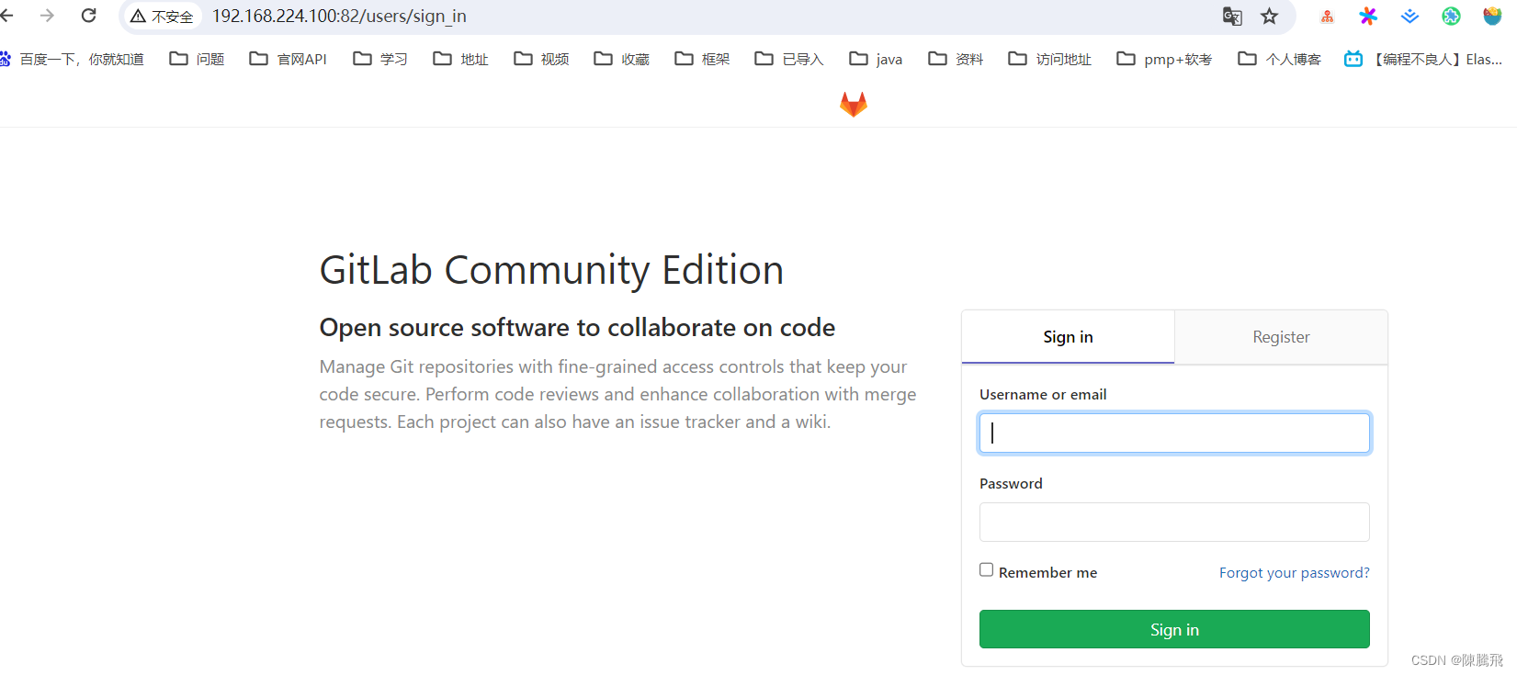The image size is (1517, 675).
Task: Open the 资料 bookmark folder
Action: pos(956,59)
